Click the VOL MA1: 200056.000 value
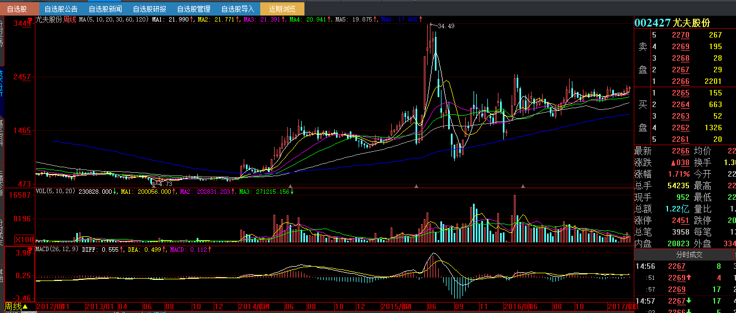Viewport: 736px width, 313px height. pos(146,192)
